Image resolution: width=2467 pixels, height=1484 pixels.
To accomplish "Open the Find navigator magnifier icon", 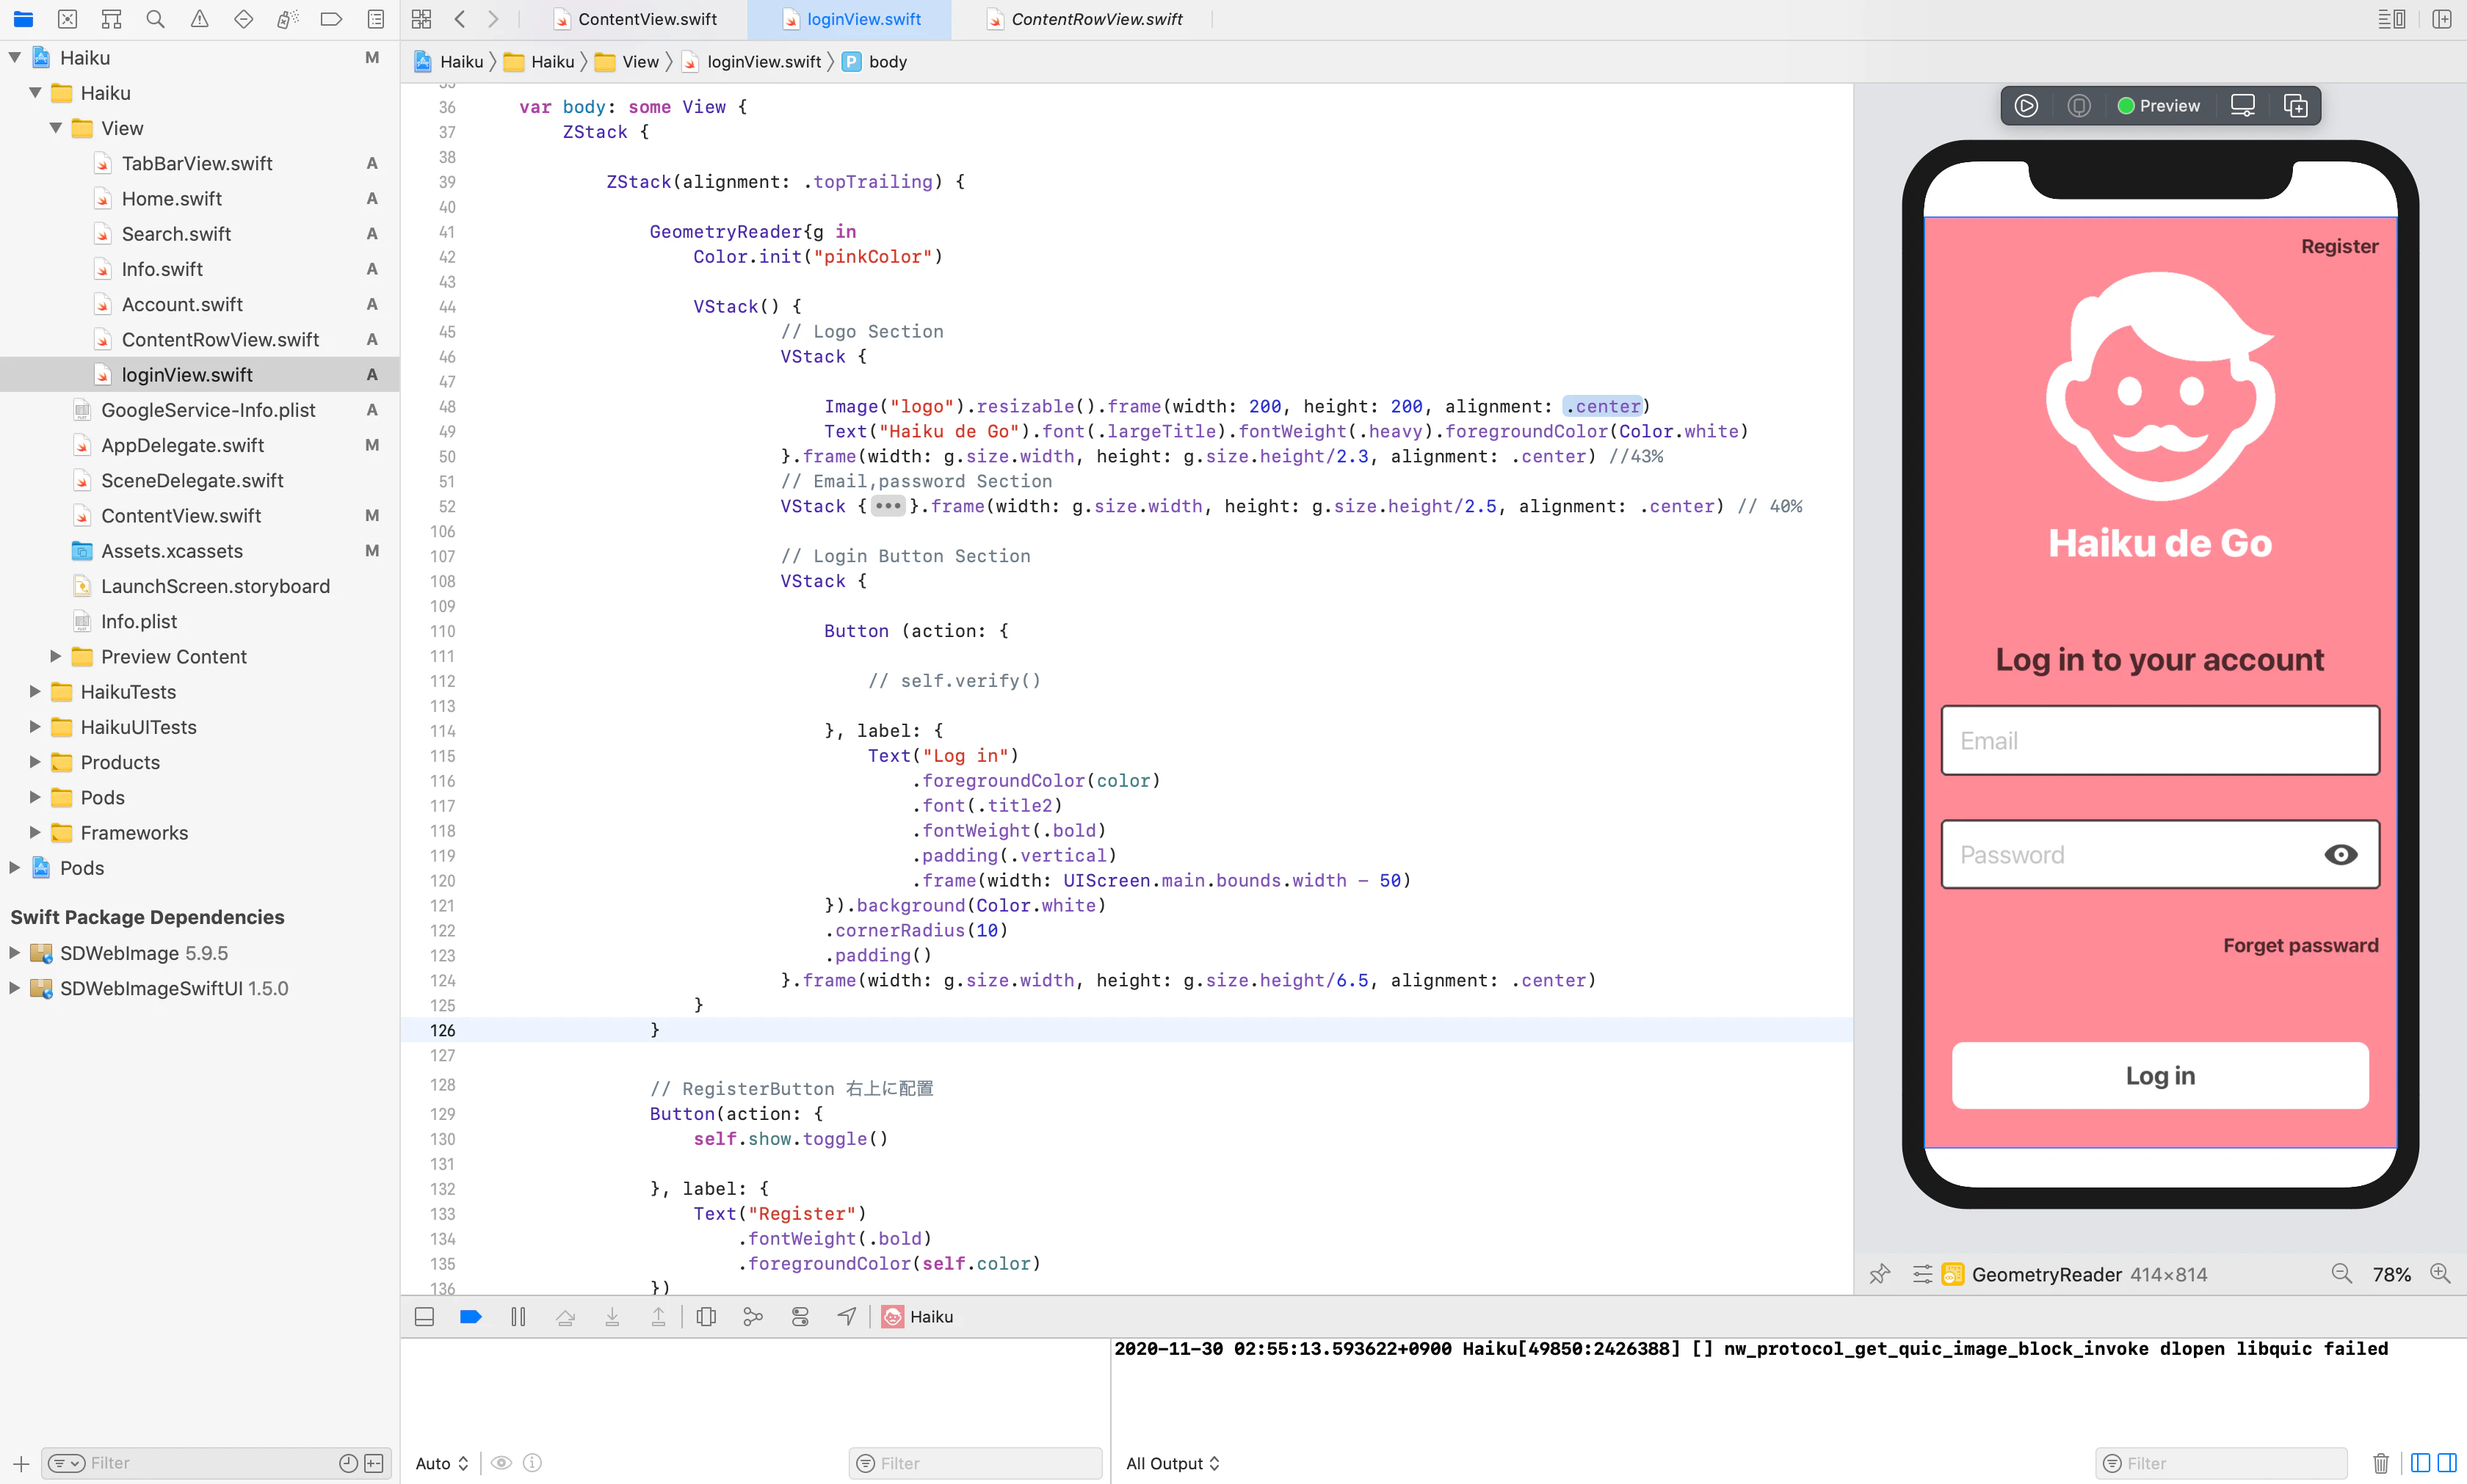I will (x=155, y=19).
